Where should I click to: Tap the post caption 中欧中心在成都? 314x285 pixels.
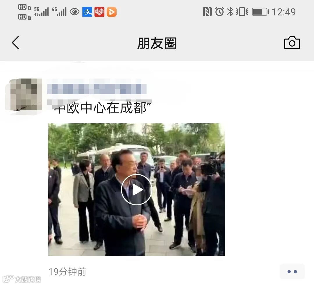102,108
